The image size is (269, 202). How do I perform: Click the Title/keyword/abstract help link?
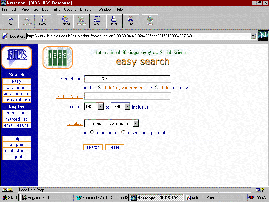[x=125, y=88]
